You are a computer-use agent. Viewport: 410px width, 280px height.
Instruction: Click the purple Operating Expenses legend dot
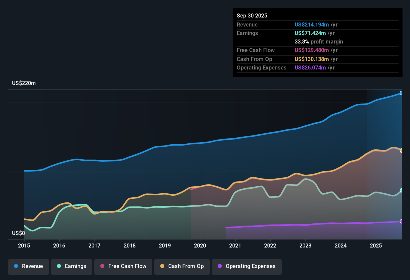219,266
